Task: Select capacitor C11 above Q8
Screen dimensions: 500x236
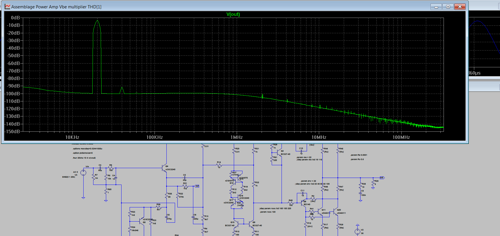Action: [x=302, y=193]
